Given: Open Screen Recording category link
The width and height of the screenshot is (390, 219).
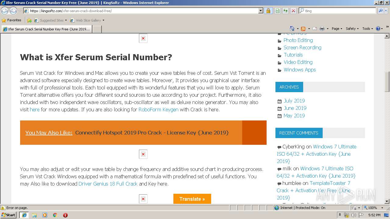Looking at the screenshot, I should click(x=302, y=47).
